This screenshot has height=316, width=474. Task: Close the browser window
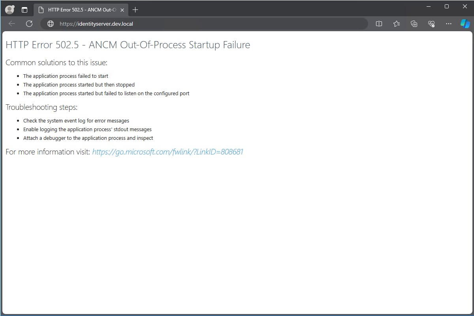[465, 6]
